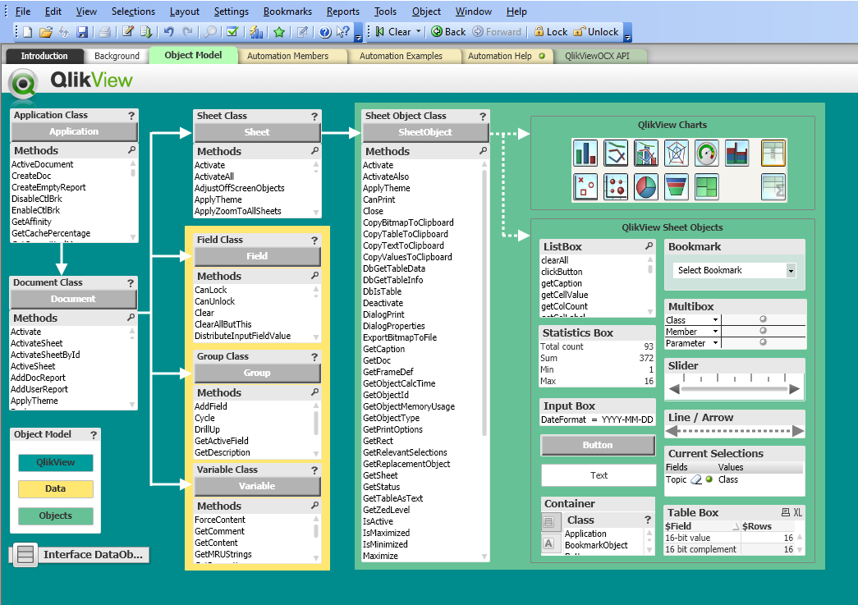858x605 pixels.
Task: Click the Reload script icon
Action: point(146,32)
